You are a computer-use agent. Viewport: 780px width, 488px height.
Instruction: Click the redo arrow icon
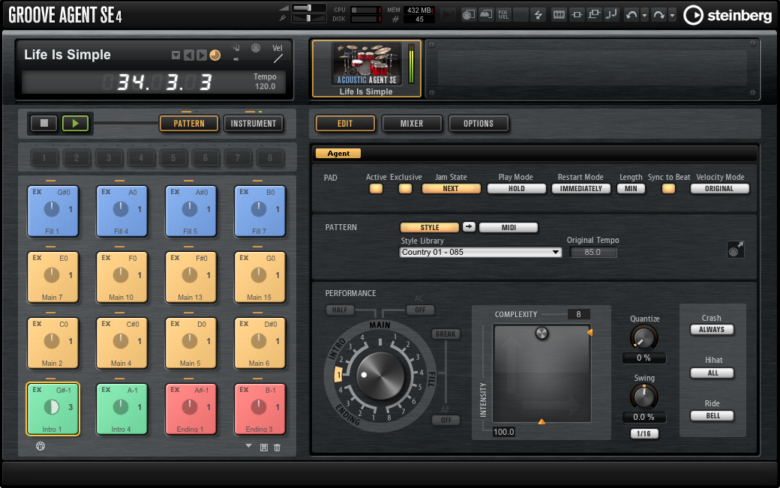click(658, 14)
